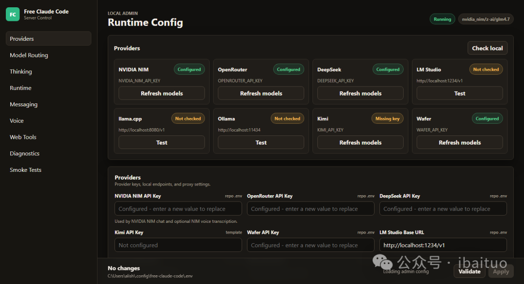This screenshot has height=284, width=524.
Task: Test the Ollama provider
Action: [x=261, y=143]
